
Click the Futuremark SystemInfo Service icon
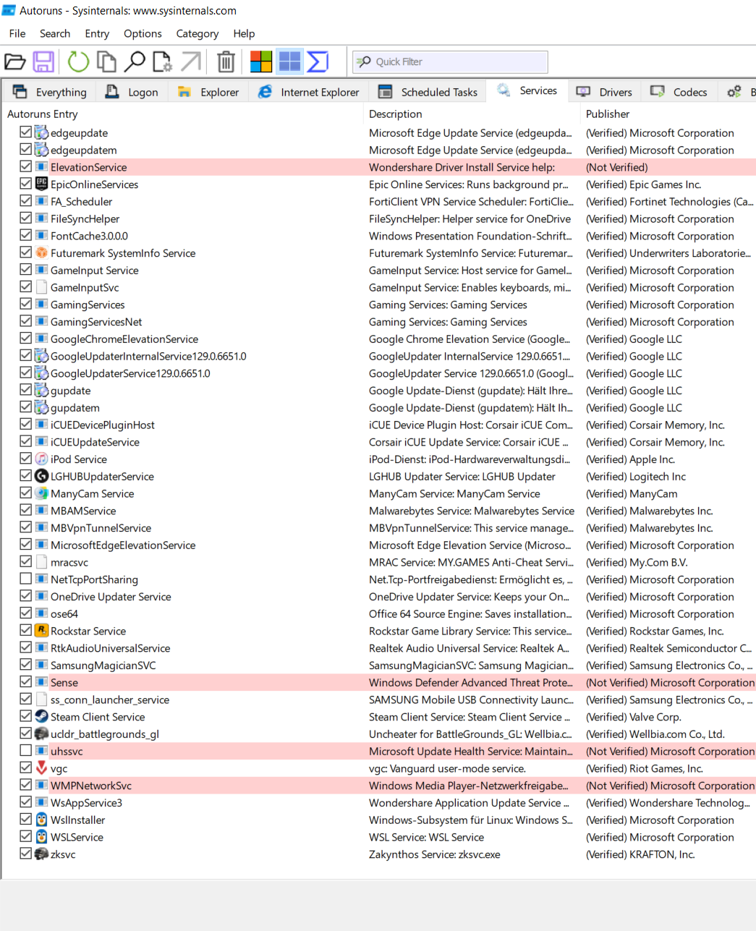coord(42,253)
